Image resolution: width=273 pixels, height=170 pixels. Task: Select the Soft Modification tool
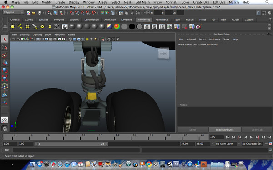[5, 94]
